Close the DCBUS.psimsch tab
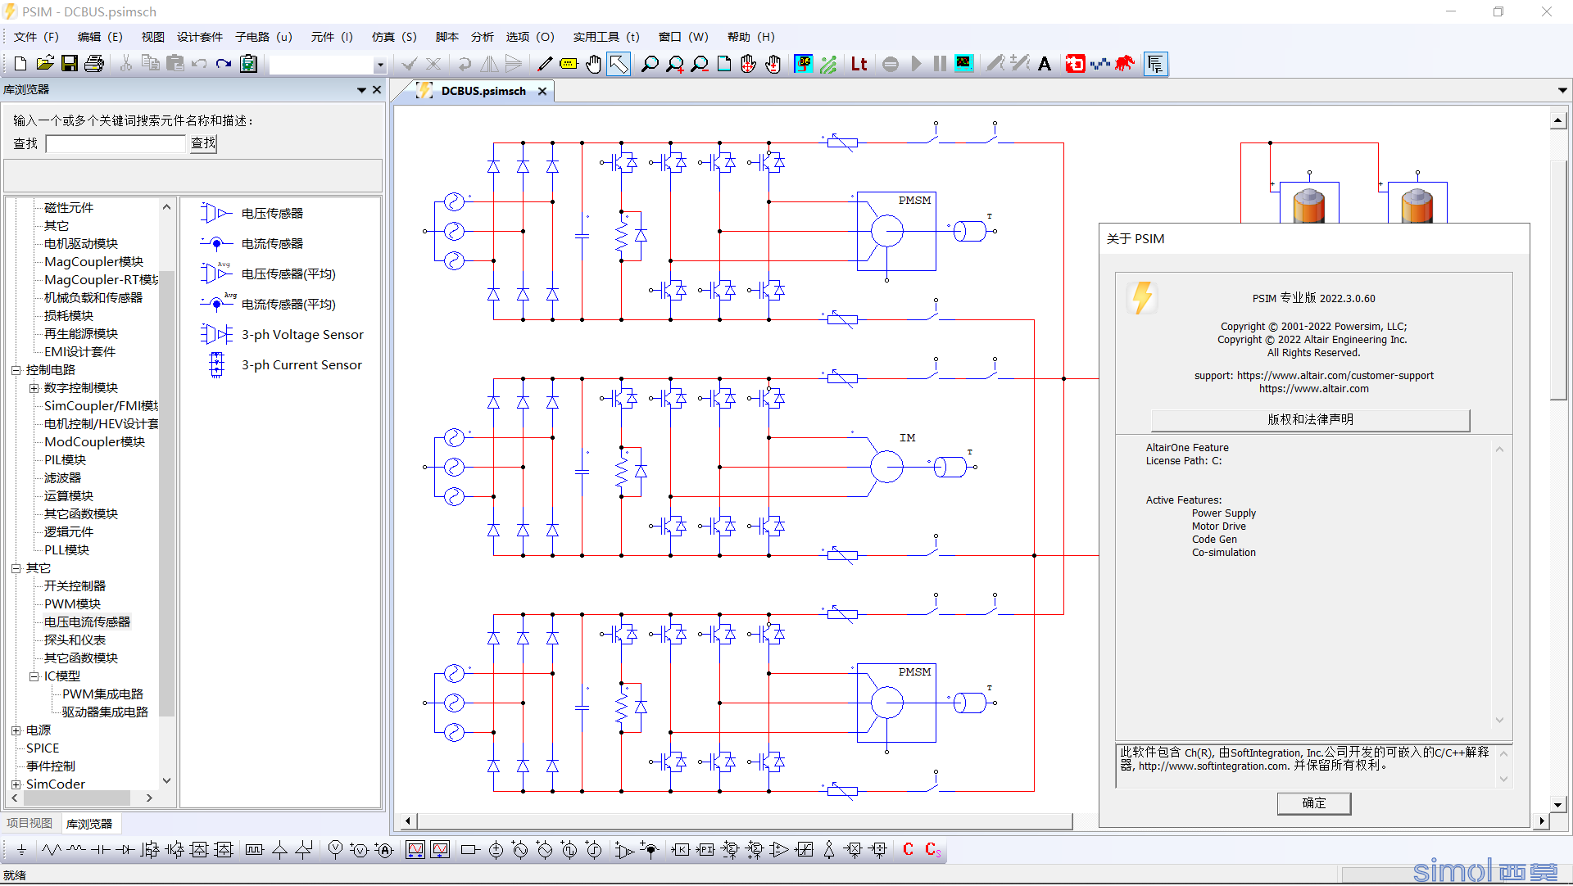Image resolution: width=1573 pixels, height=886 pixels. pos(542,91)
